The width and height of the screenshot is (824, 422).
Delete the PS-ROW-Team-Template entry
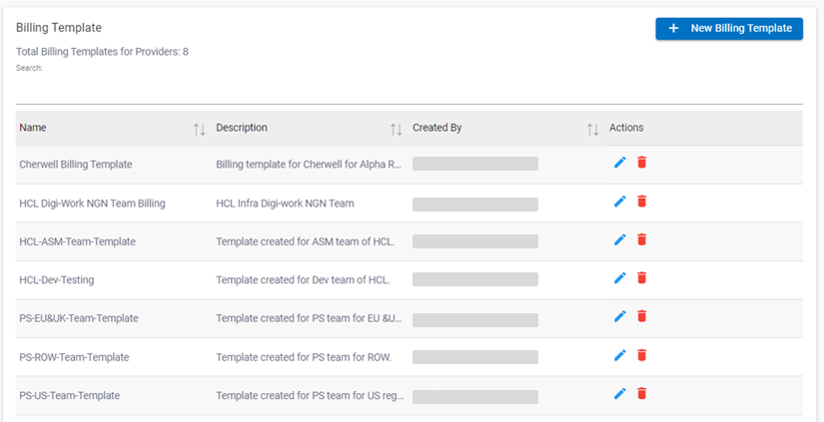[x=641, y=355]
